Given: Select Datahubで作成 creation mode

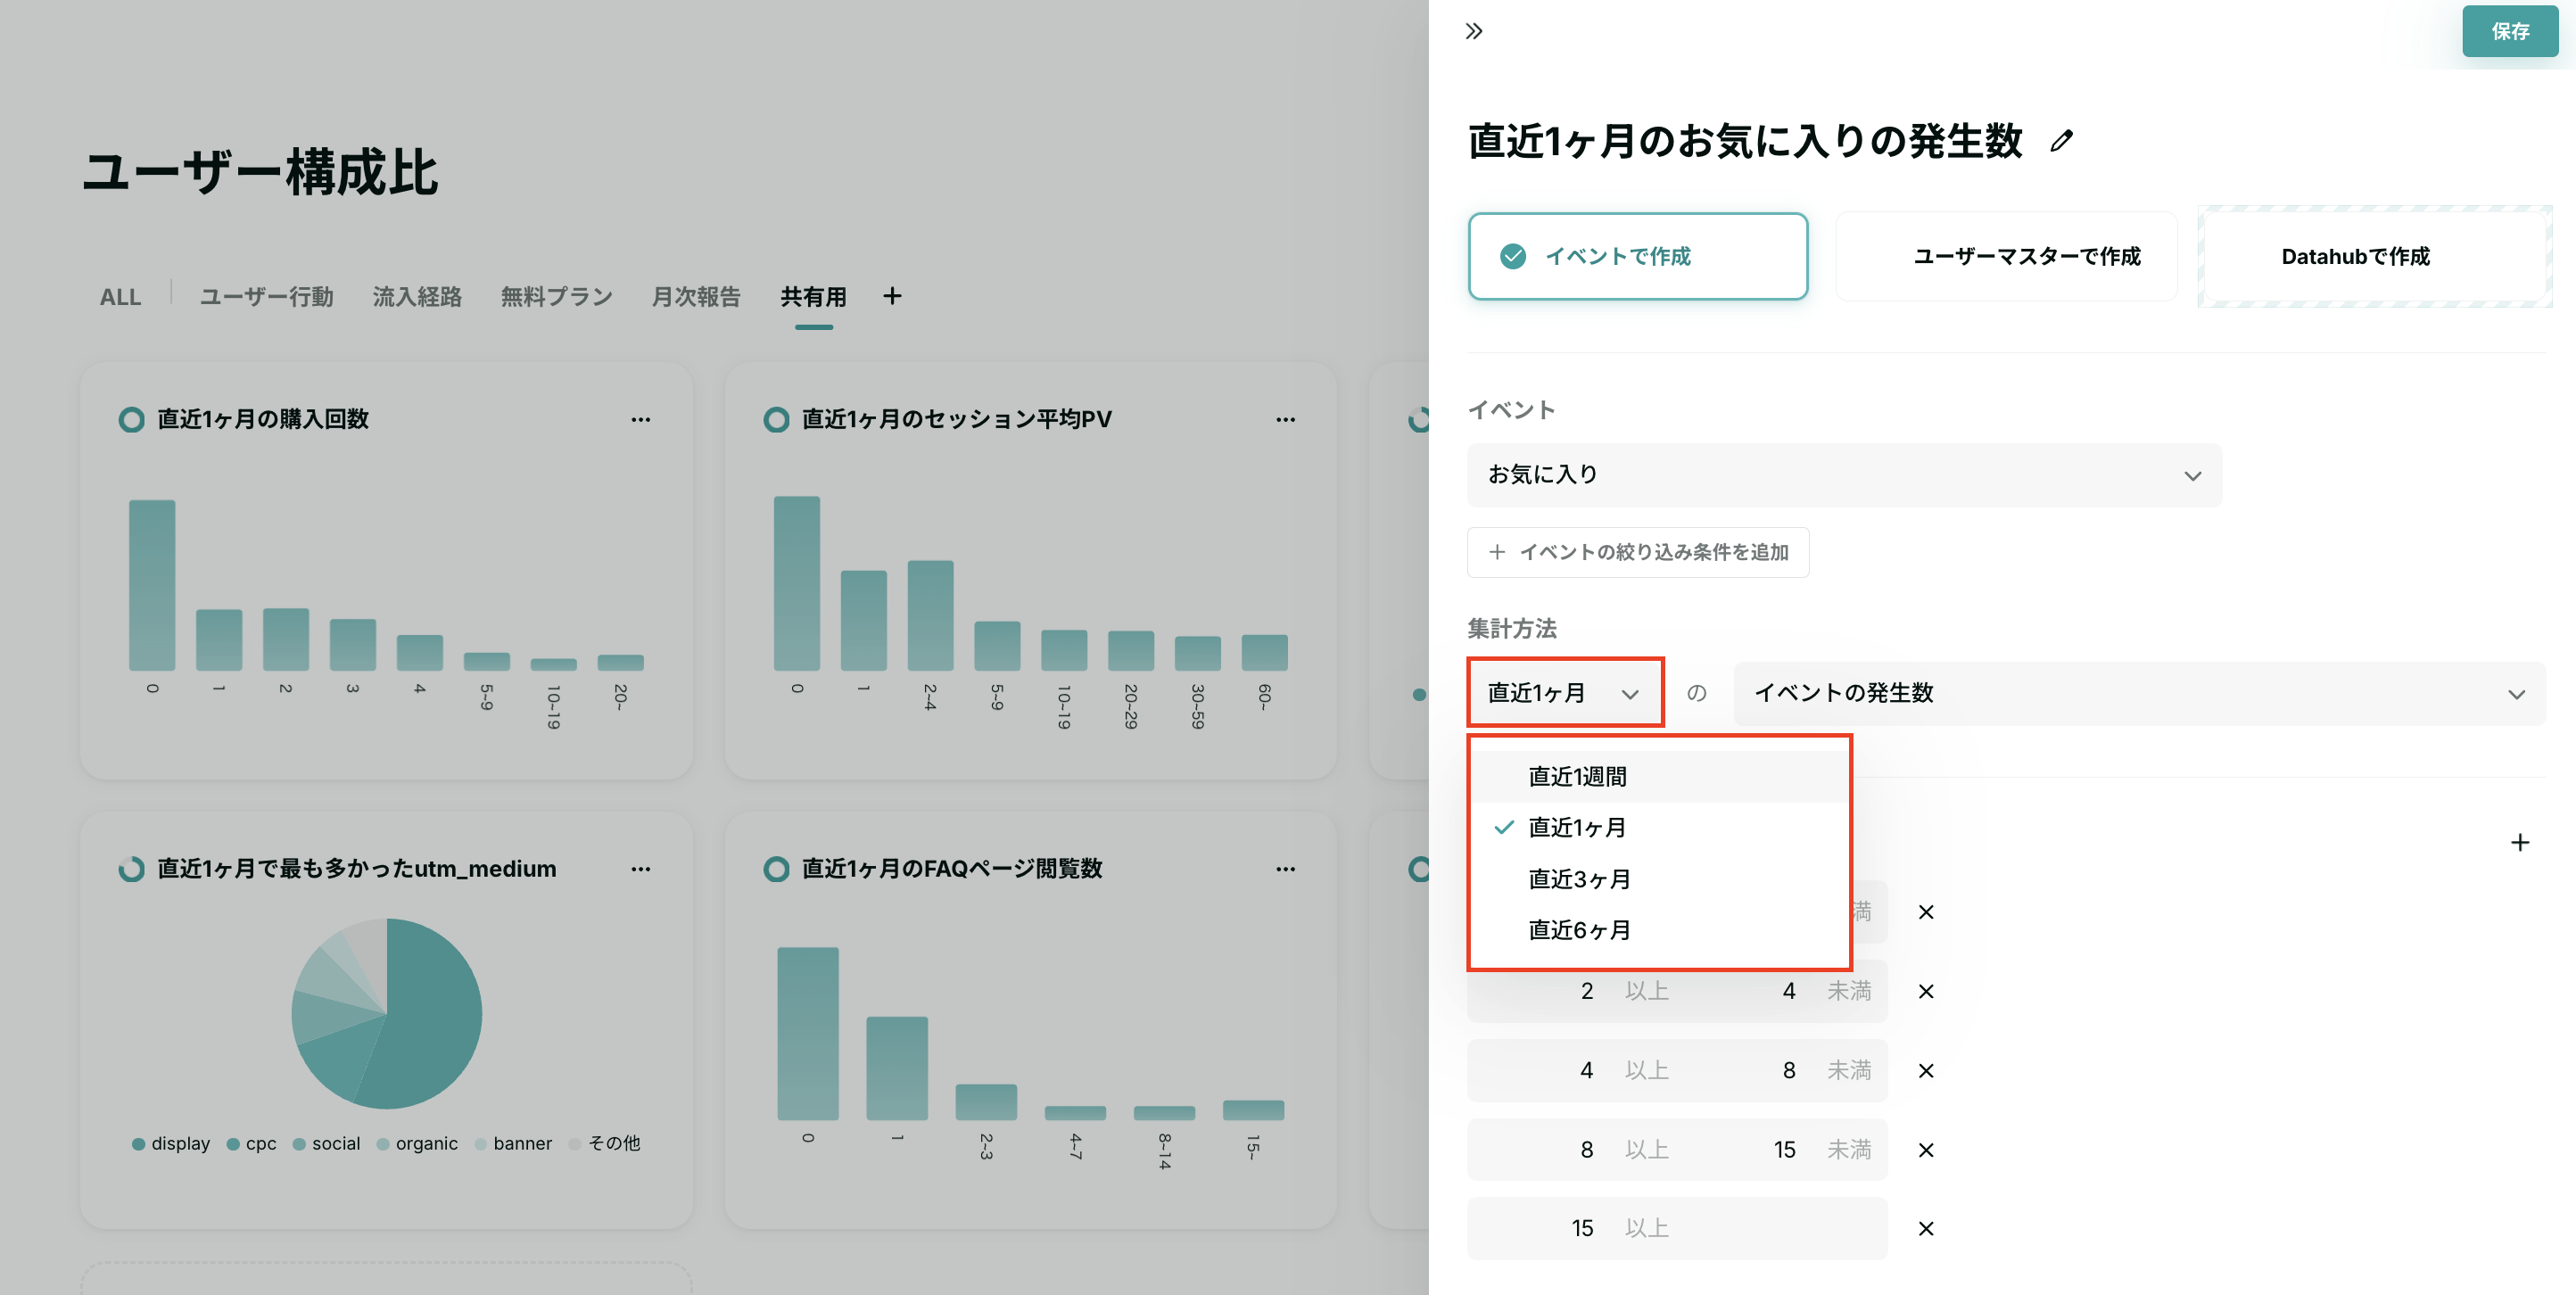Looking at the screenshot, I should (2374, 256).
